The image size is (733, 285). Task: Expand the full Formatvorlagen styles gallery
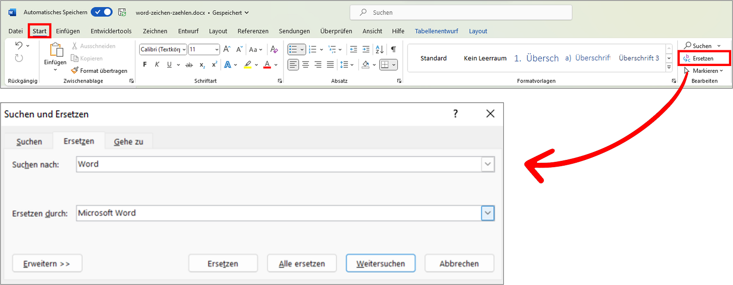click(x=669, y=68)
